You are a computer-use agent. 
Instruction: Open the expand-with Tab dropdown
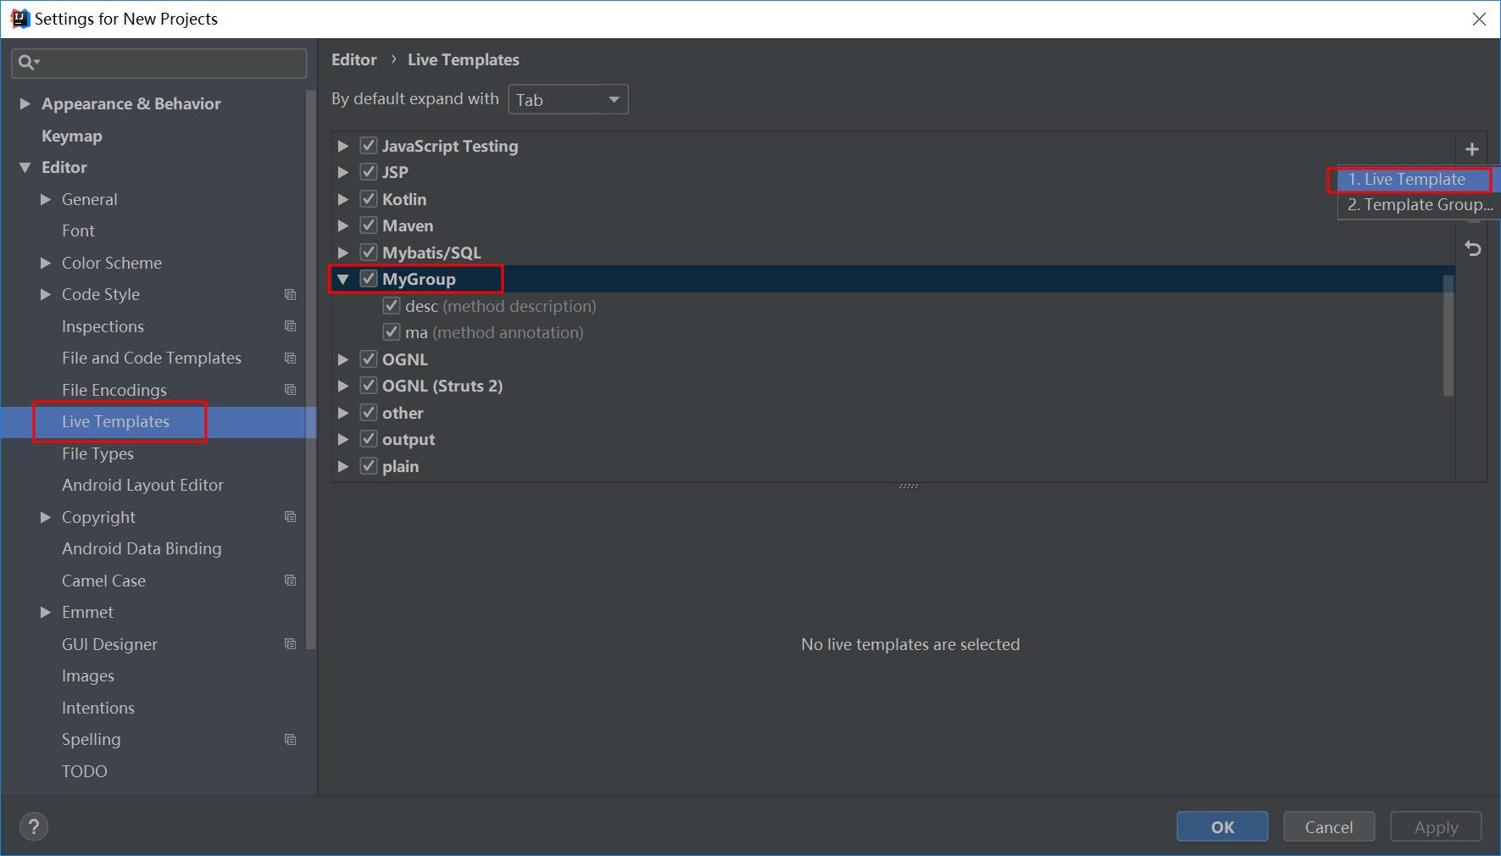click(568, 99)
